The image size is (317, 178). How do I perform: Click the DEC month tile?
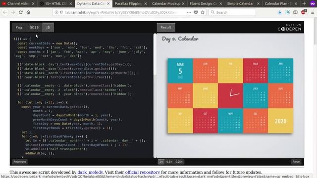coord(256,121)
